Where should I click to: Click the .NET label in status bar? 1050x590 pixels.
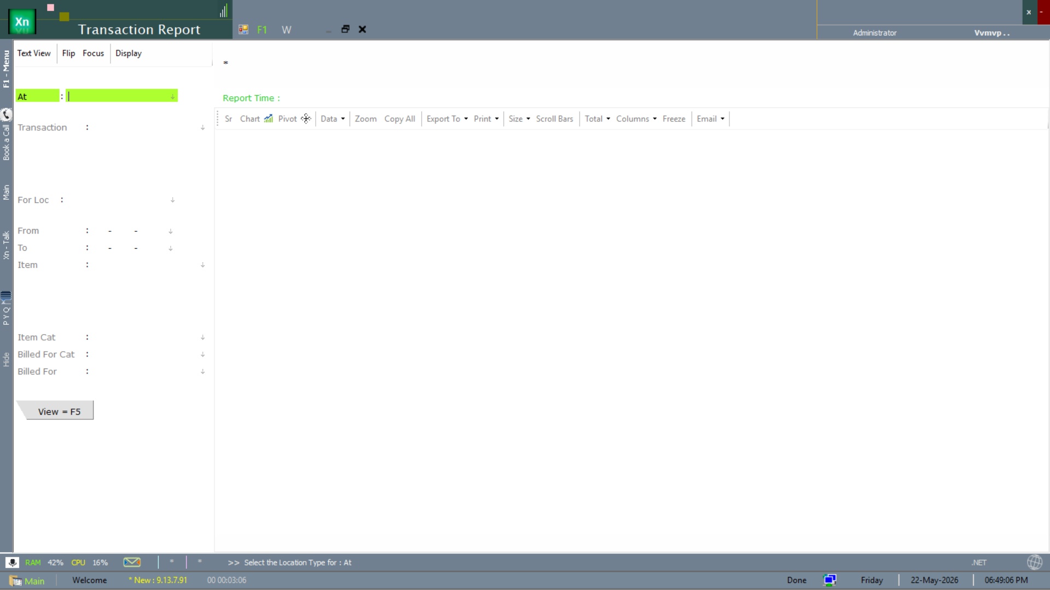(979, 563)
